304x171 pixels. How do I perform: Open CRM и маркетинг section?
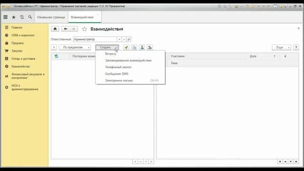tap(23, 35)
